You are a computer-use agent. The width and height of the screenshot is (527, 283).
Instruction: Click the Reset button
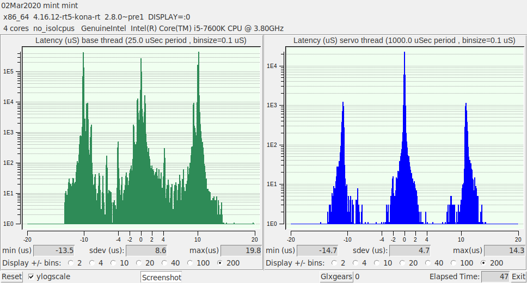pyautogui.click(x=12, y=276)
